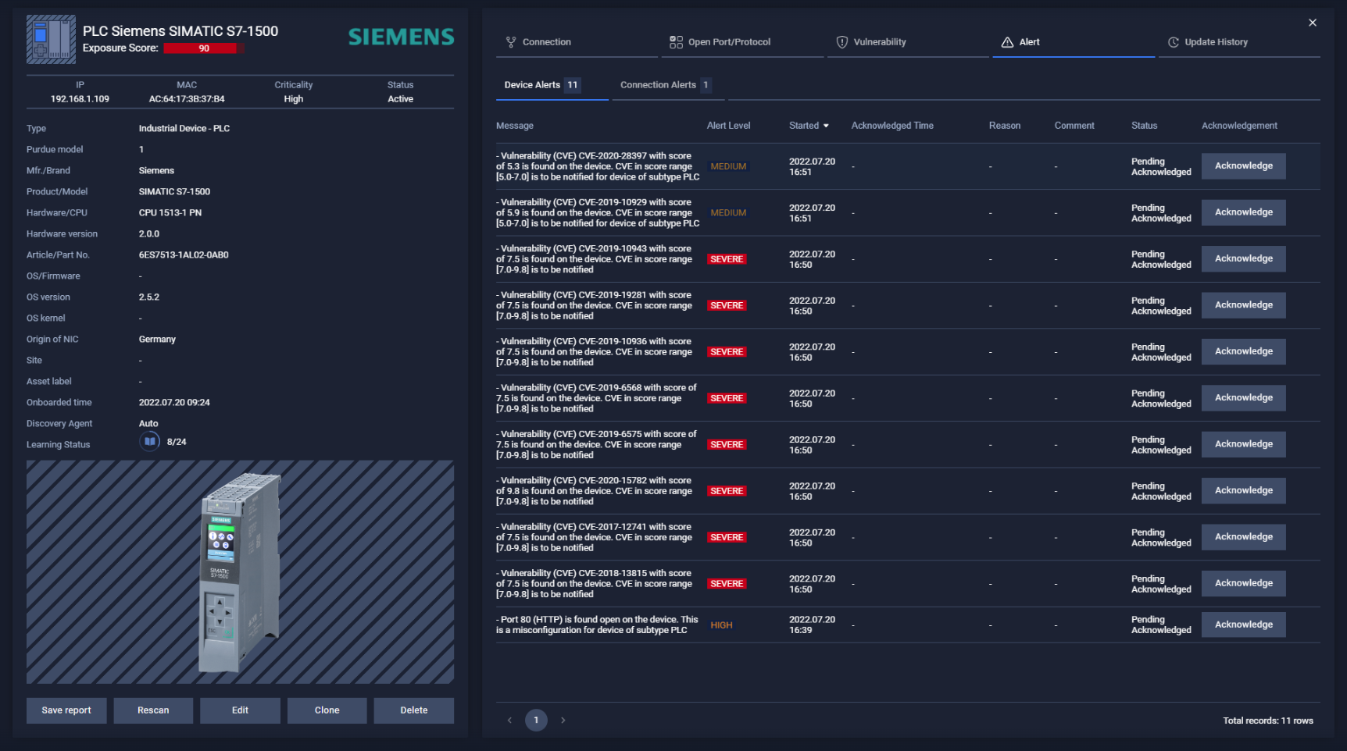Click onboarded time 2022.07.20 09:24
This screenshot has width=1347, height=751.
(x=174, y=403)
